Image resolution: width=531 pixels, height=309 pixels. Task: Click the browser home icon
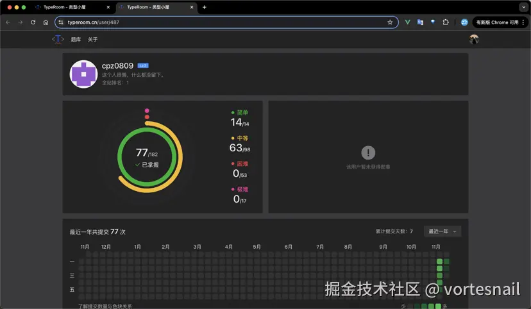pyautogui.click(x=46, y=22)
